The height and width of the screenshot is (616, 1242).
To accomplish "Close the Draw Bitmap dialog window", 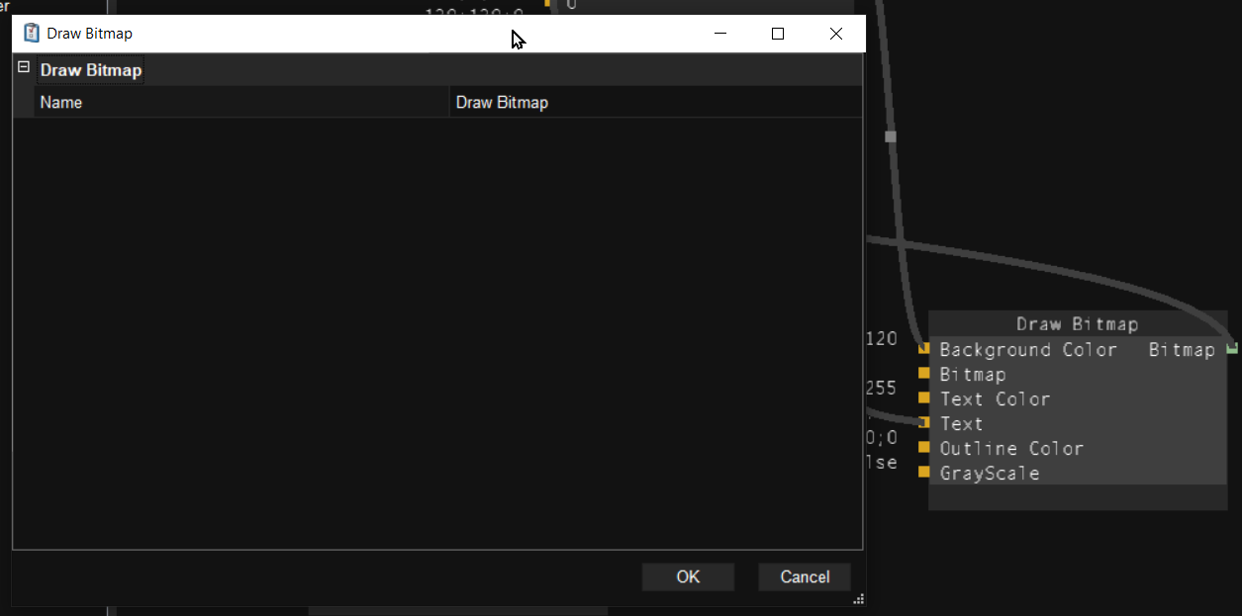I will point(836,34).
